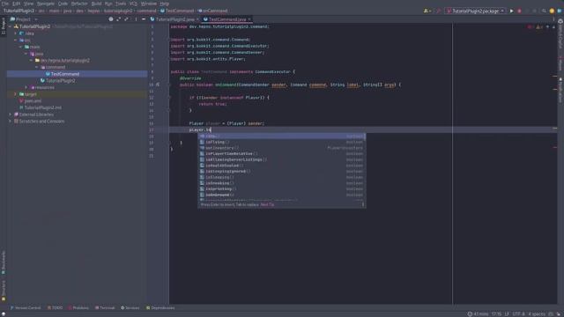Collapse the src folder
The height and width of the screenshot is (317, 564).
pyautogui.click(x=16, y=41)
